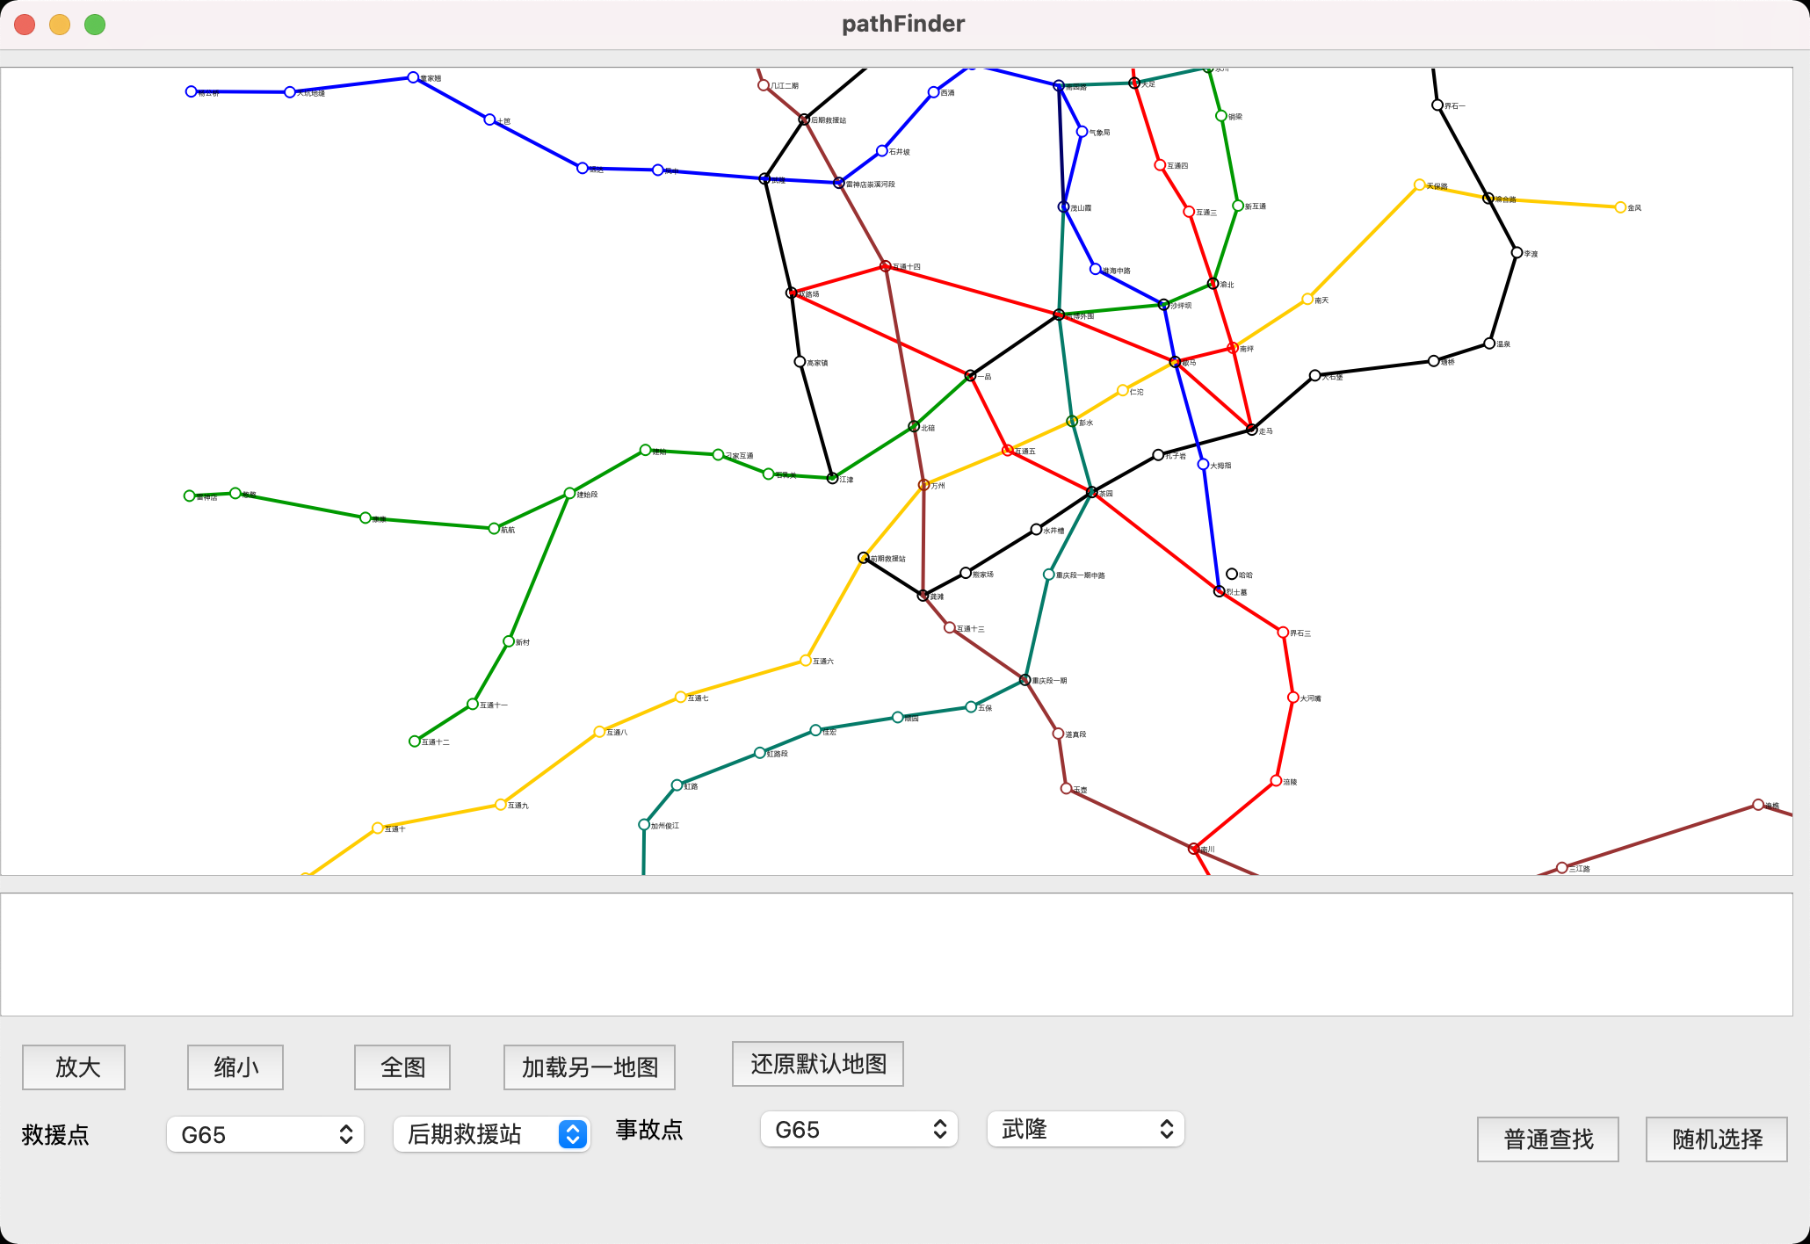The image size is (1810, 1244).
Task: Click the 缩小 zoom out button
Action: tap(235, 1067)
